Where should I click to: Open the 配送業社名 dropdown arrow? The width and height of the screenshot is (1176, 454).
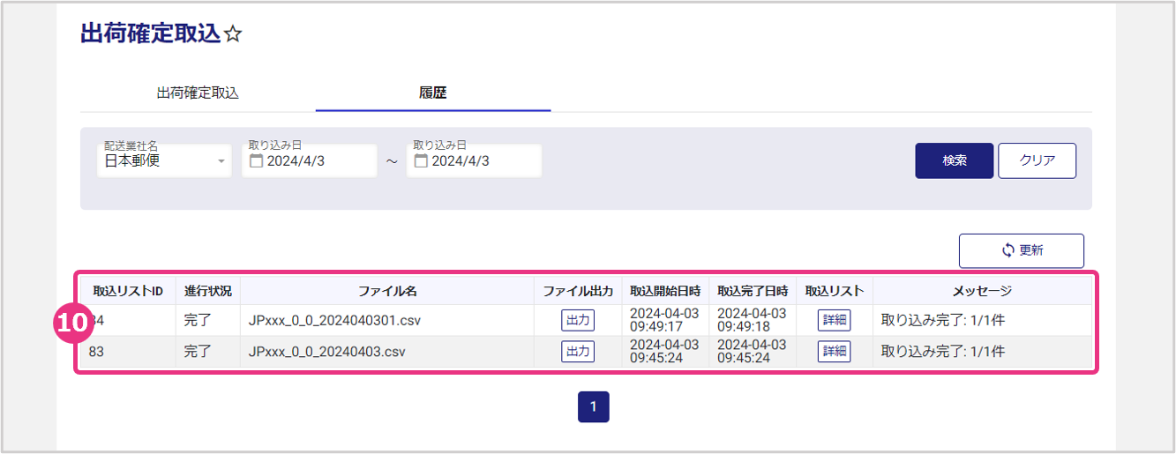[x=221, y=161]
